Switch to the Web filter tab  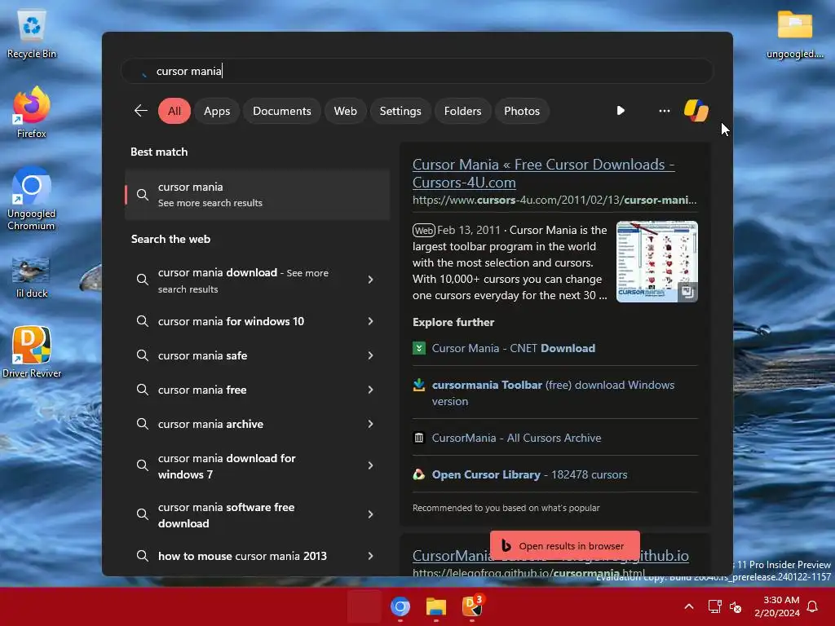[345, 111]
